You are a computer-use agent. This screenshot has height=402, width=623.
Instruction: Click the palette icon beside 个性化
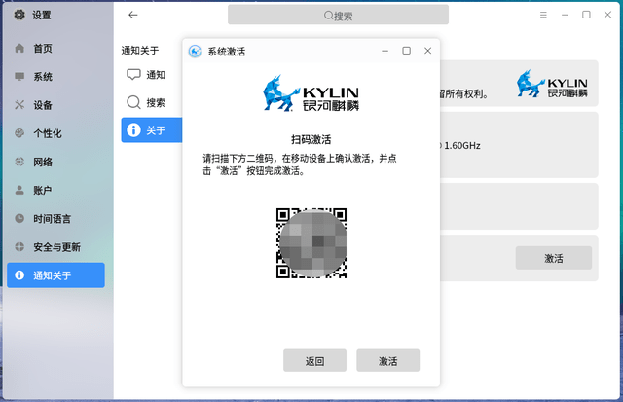(x=19, y=133)
